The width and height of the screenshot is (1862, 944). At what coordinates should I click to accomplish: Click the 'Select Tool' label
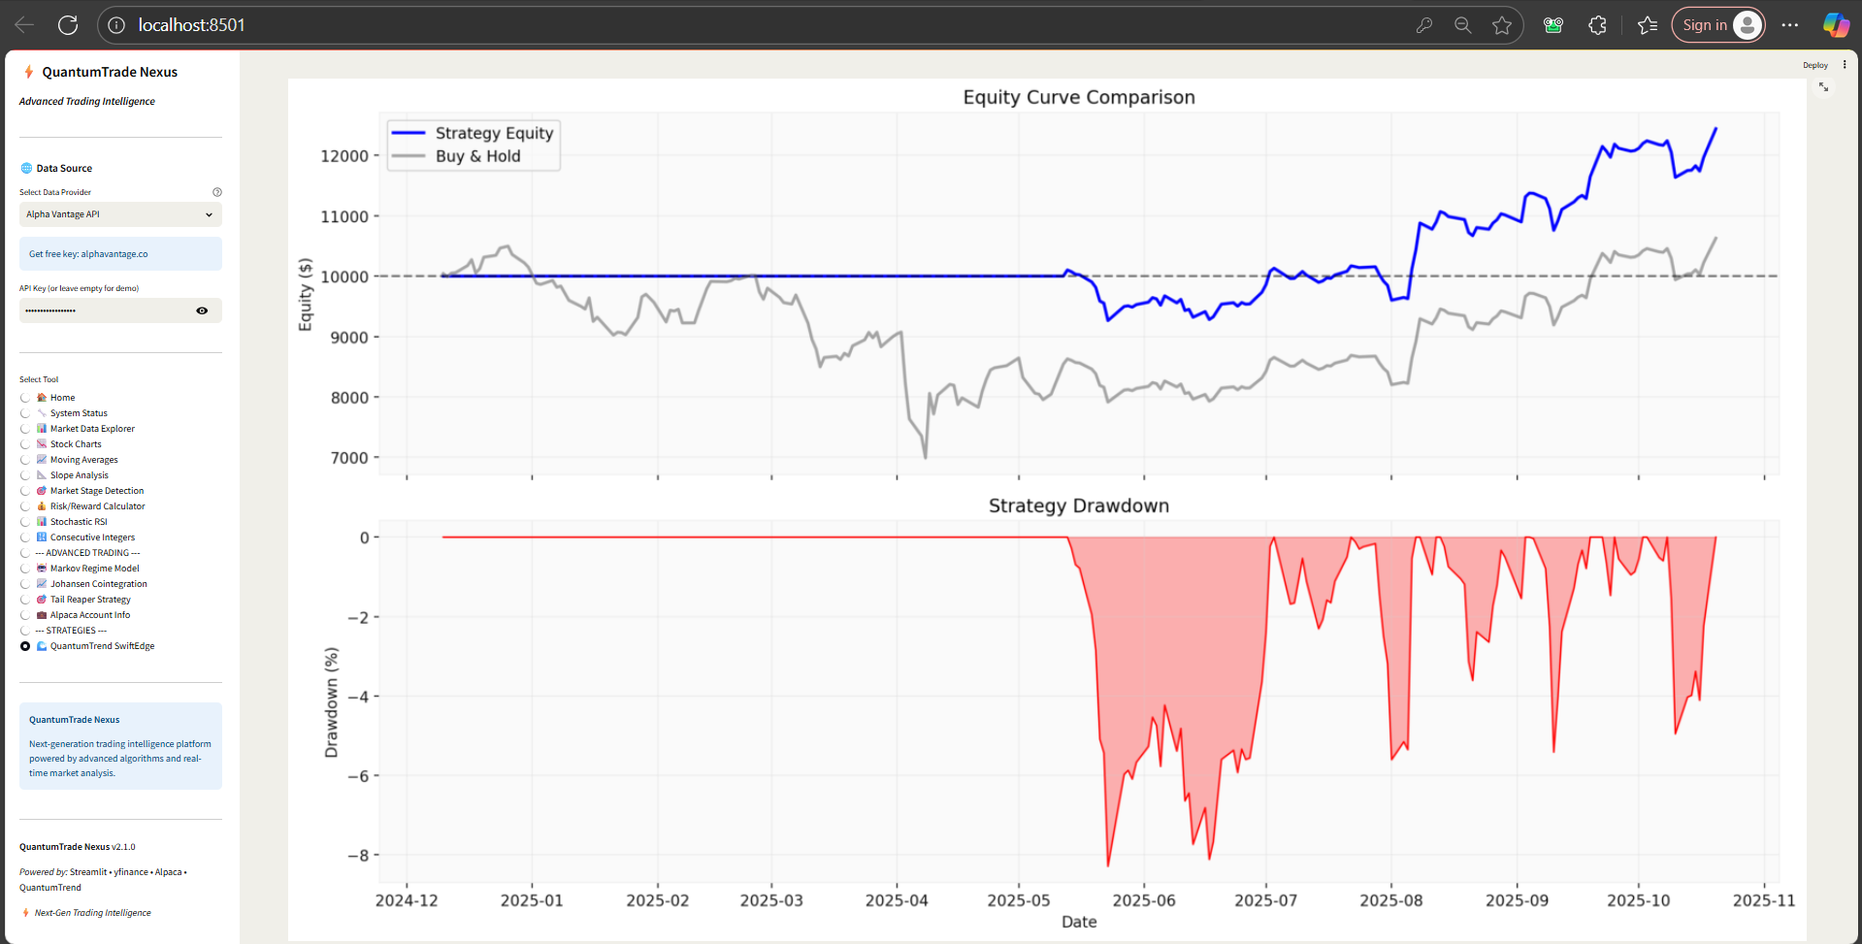click(x=39, y=379)
